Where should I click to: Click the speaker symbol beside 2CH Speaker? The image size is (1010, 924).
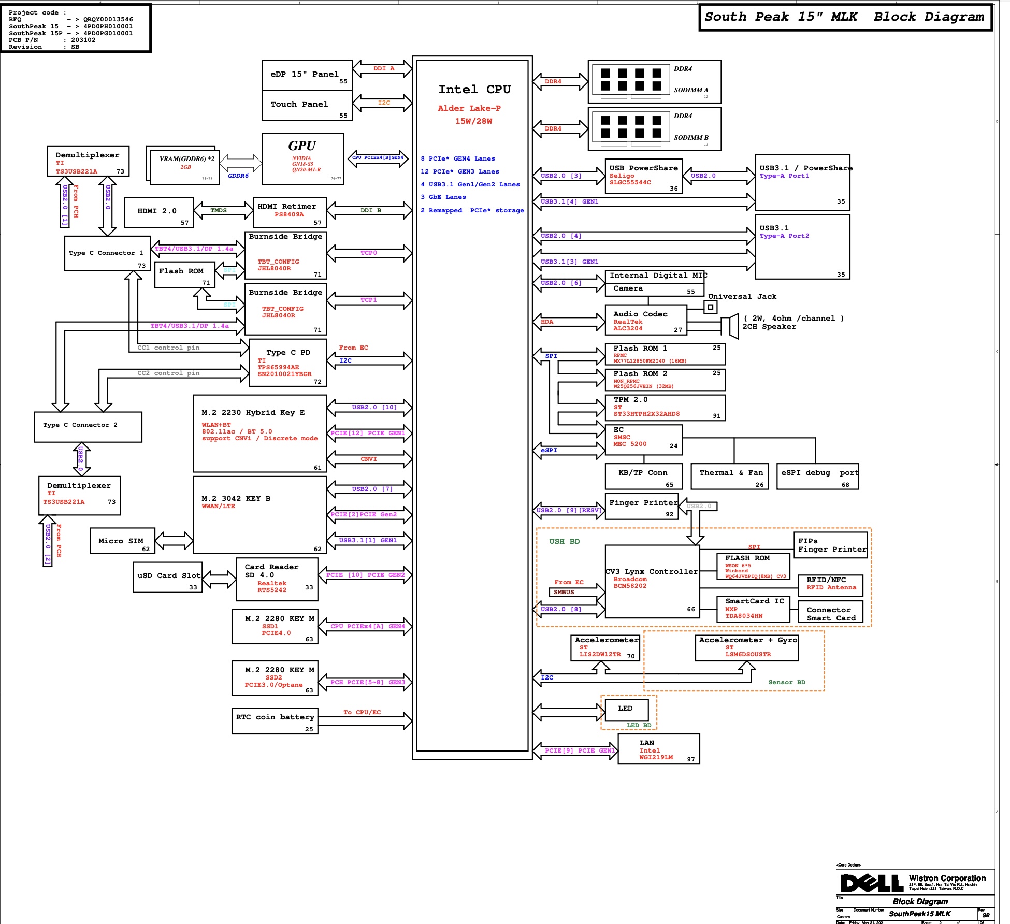729,326
